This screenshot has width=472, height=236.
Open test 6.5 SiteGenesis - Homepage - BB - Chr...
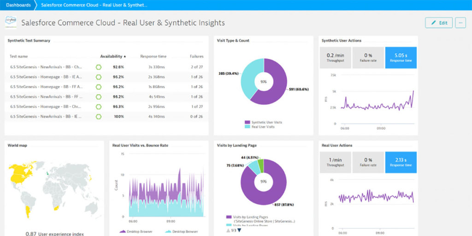[x=46, y=106]
